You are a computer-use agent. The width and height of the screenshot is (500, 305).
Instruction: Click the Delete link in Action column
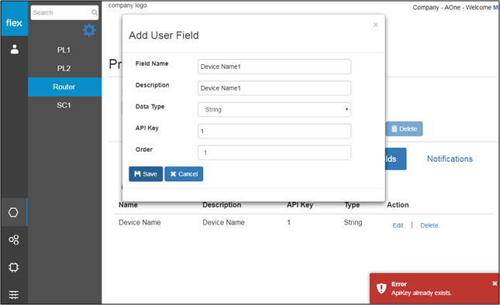[429, 225]
